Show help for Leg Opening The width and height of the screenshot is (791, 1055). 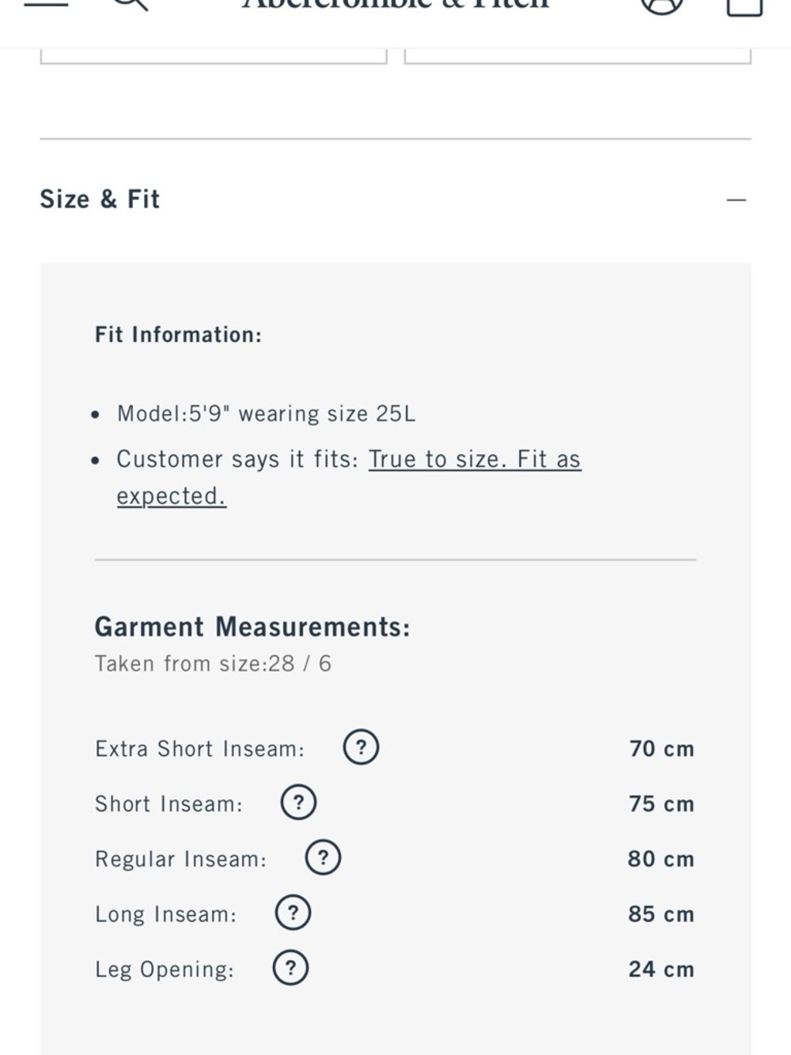(290, 968)
